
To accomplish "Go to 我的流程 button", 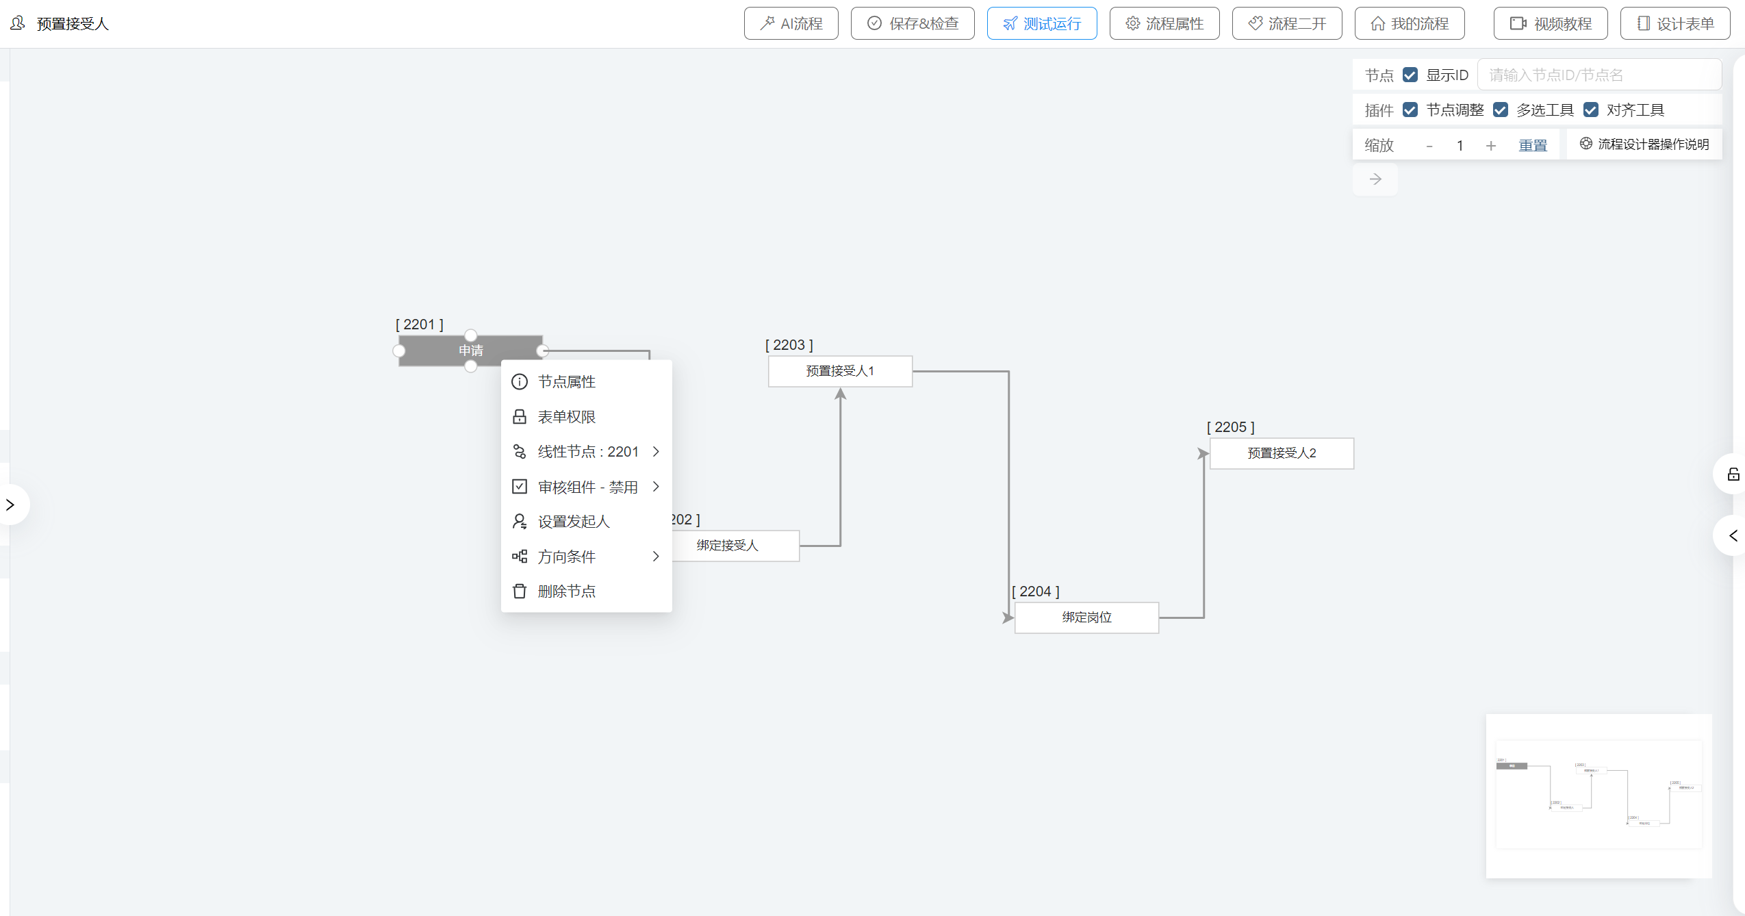I will point(1410,23).
